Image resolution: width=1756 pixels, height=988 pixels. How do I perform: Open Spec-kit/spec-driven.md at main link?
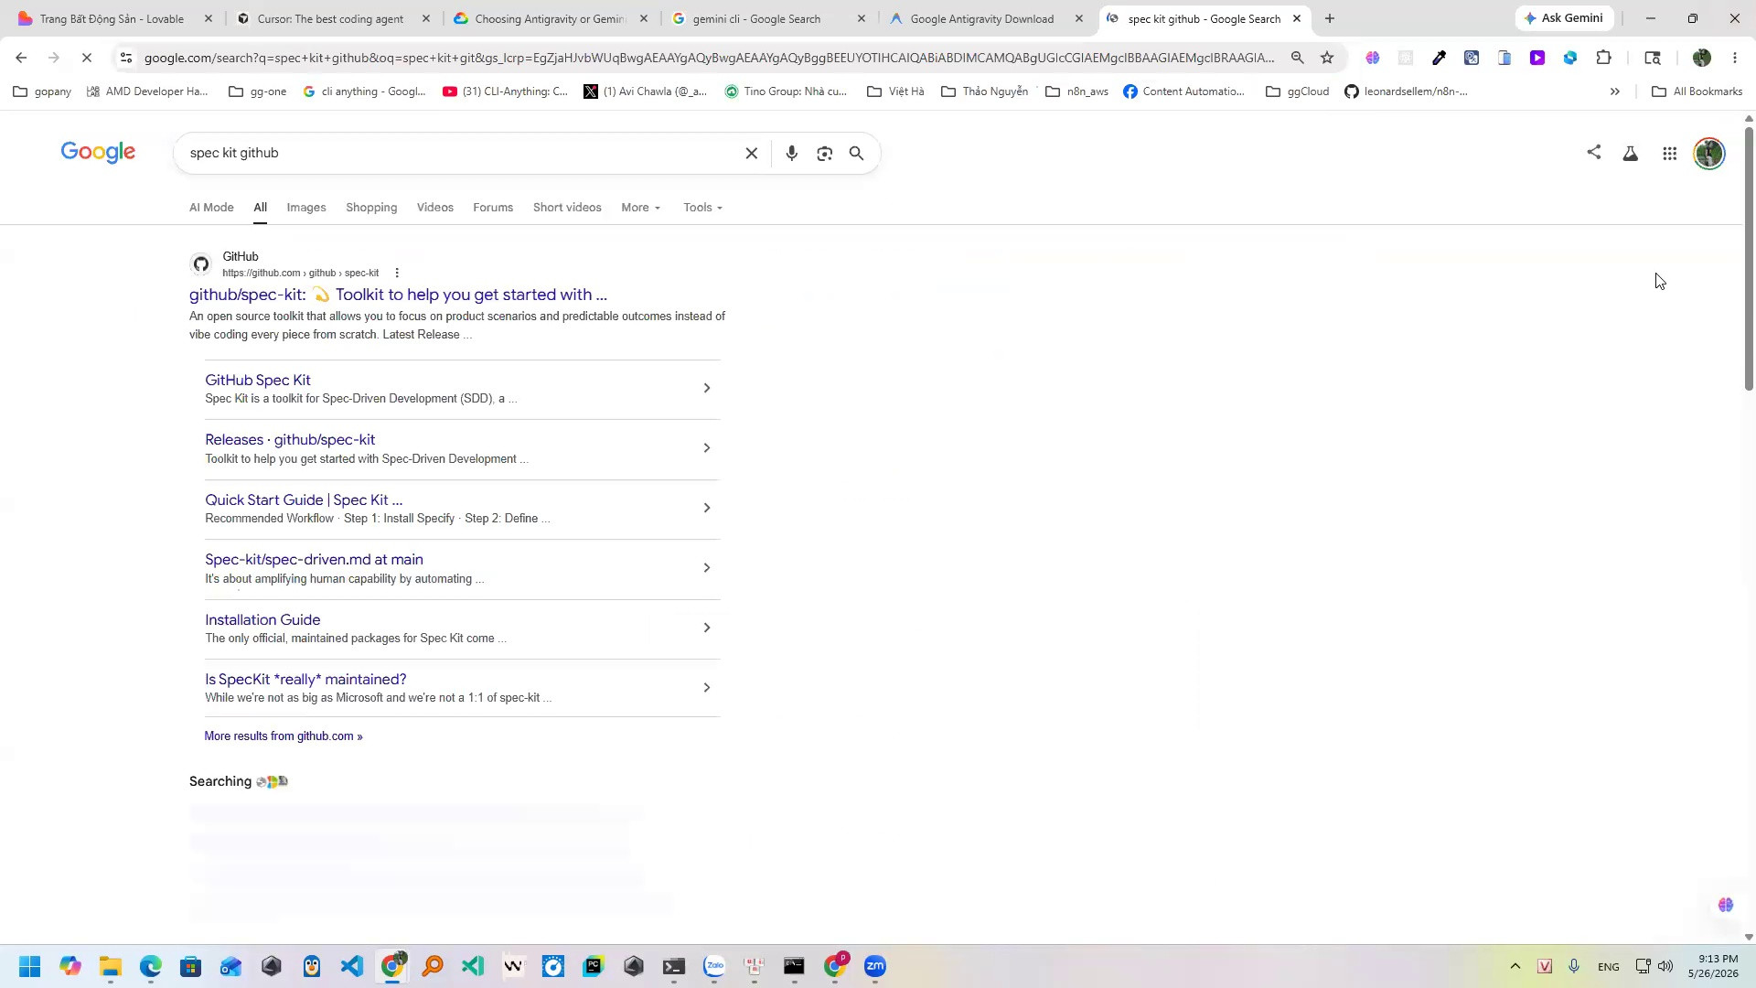(314, 560)
